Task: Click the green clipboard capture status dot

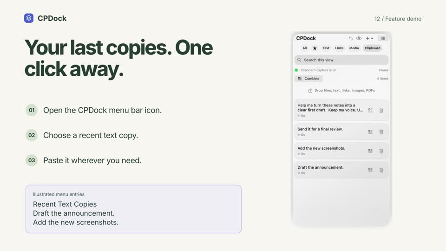Action: coord(296,70)
